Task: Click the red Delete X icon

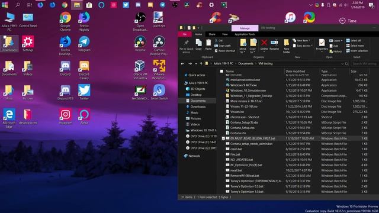Action: coord(264,43)
